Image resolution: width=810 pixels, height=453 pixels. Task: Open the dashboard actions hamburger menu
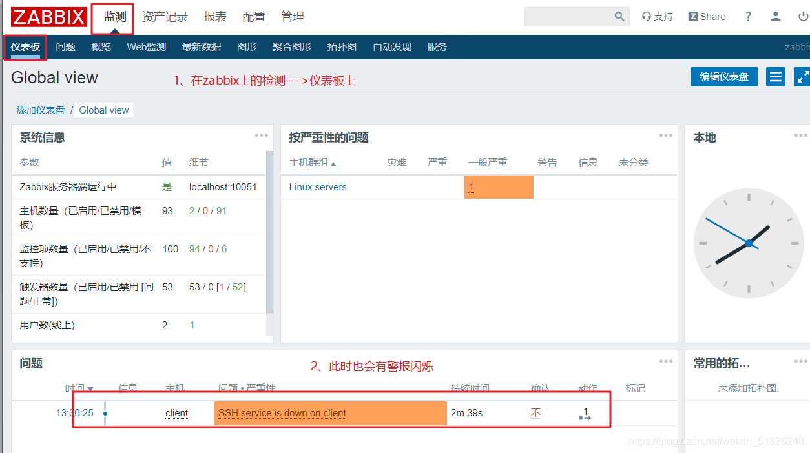click(776, 77)
